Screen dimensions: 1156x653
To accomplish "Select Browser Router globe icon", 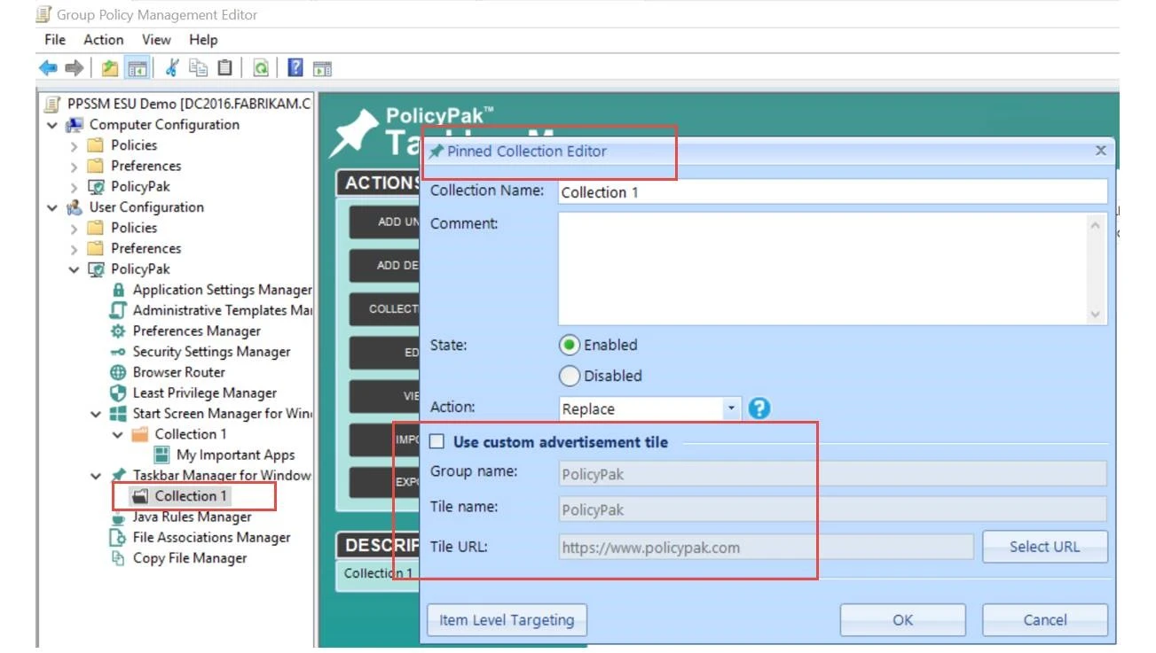I will pos(118,372).
